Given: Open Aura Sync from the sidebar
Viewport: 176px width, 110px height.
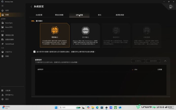Looking at the screenshot, I should (x=9, y=23).
